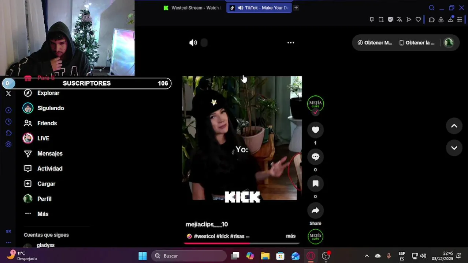Image resolution: width=468 pixels, height=263 pixels.
Task: Click the pin icon in Opera toolbar
Action: point(372,20)
